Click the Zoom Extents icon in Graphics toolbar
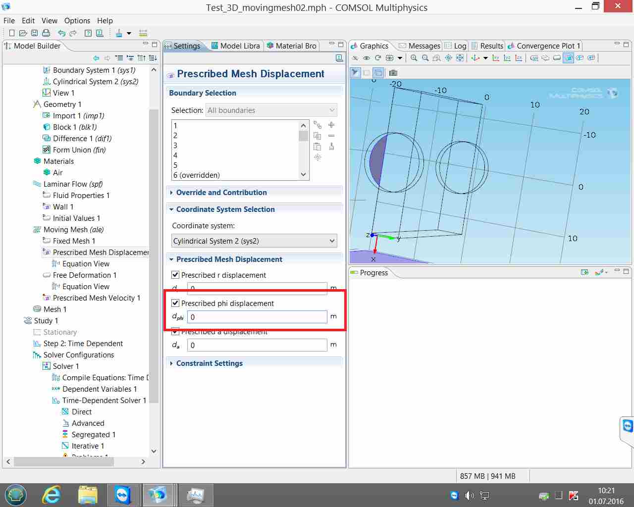Viewport: 634px width, 507px height. [460, 58]
